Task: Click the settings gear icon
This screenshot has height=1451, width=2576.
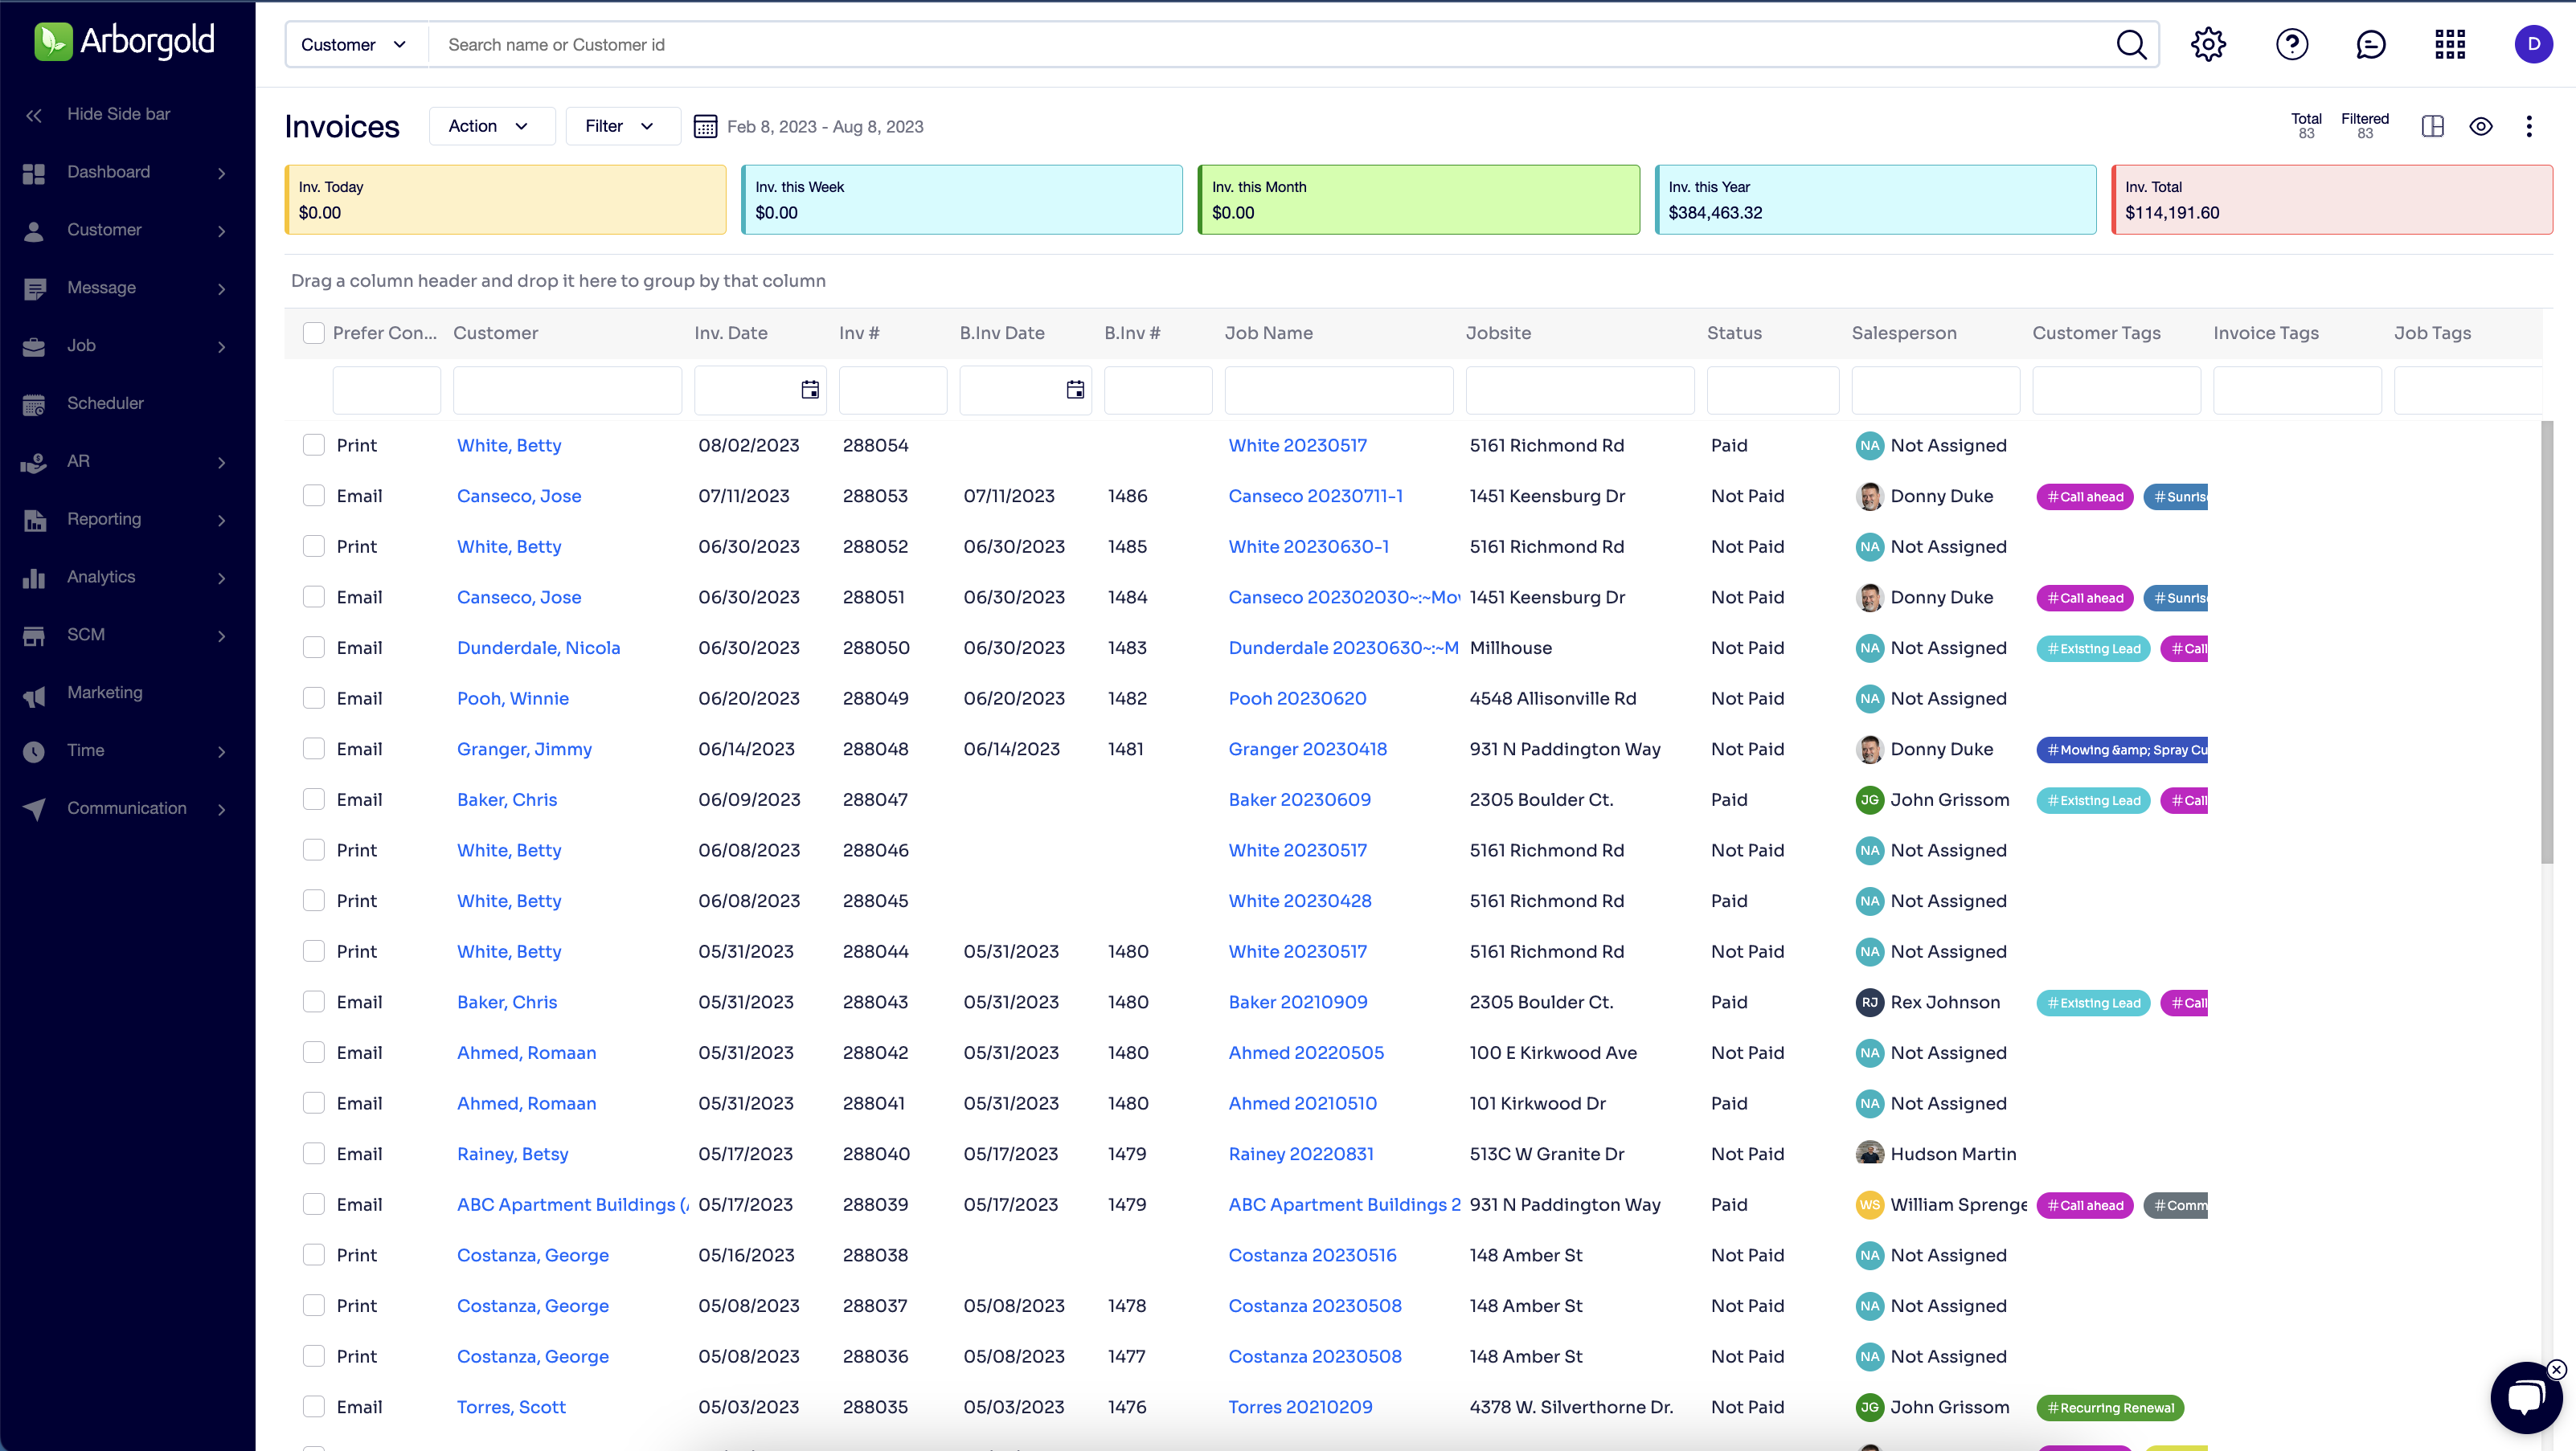Action: (2209, 43)
